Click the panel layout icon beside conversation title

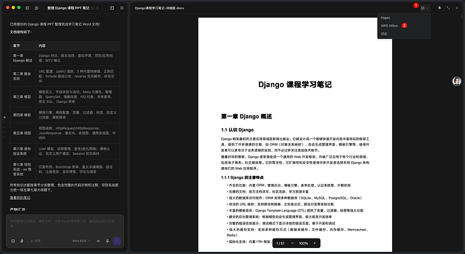pos(112,8)
